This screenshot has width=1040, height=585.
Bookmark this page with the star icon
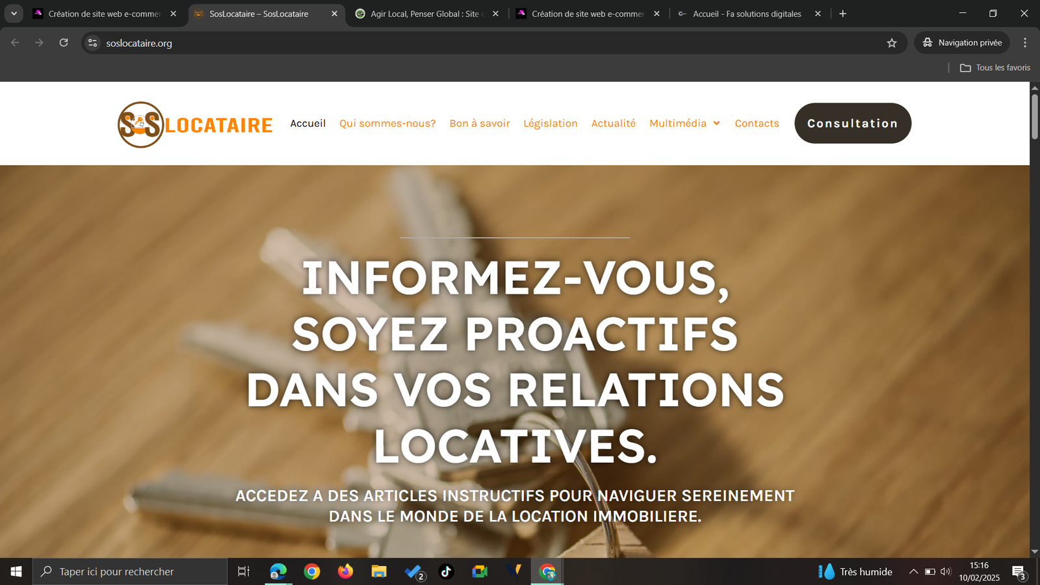click(892, 43)
